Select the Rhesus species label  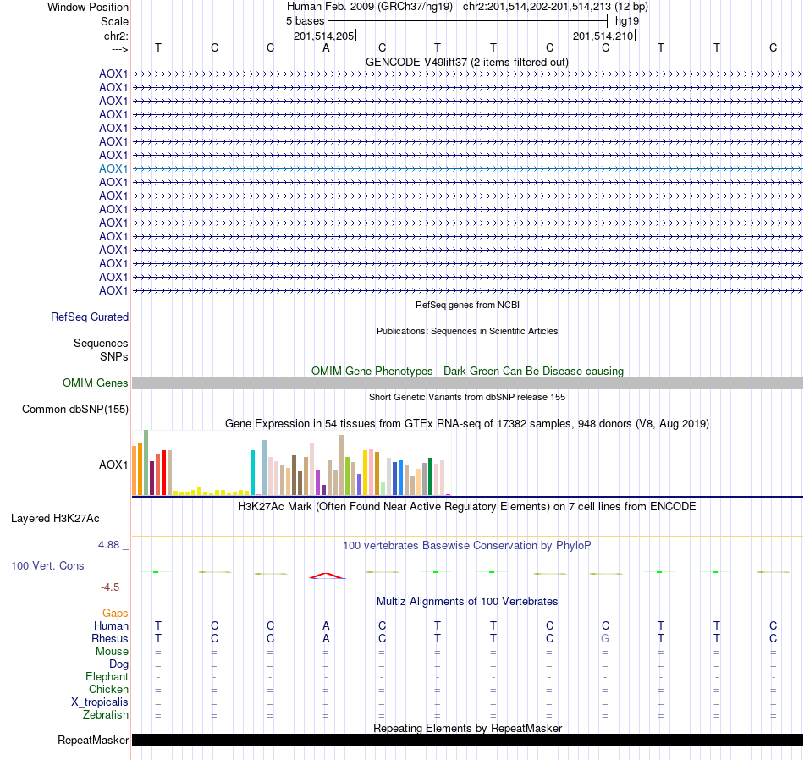click(x=110, y=638)
